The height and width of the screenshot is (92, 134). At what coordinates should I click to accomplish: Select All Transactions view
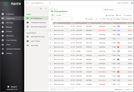[x=36, y=18]
